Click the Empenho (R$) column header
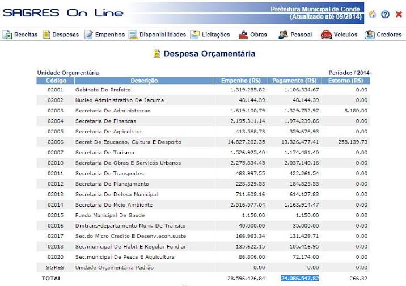 [241, 81]
